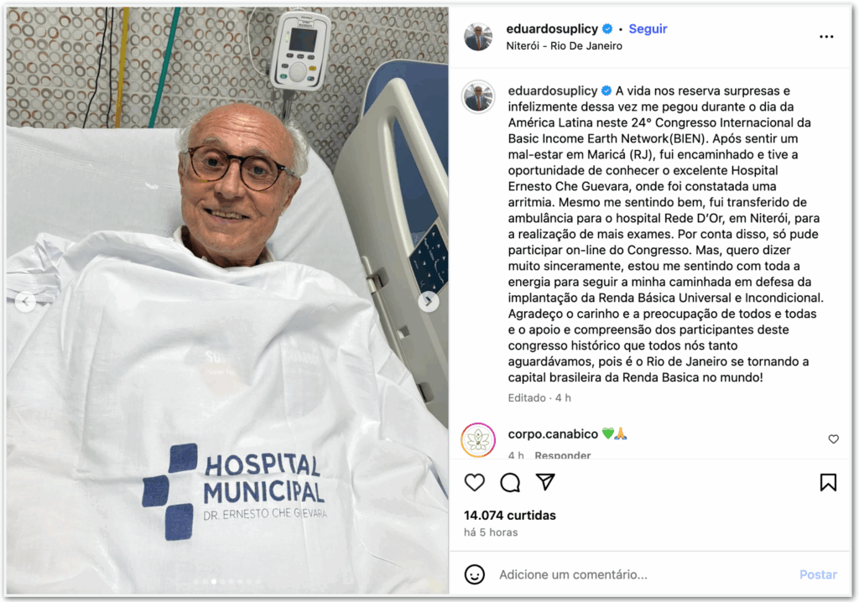This screenshot has height=602, width=859.
Task: Go to the next carousel photo arrow
Action: (429, 301)
